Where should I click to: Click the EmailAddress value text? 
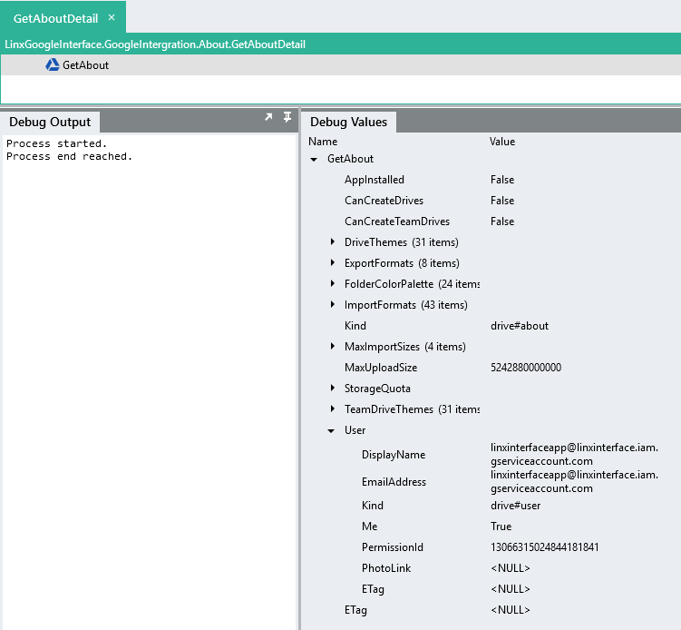(x=574, y=481)
